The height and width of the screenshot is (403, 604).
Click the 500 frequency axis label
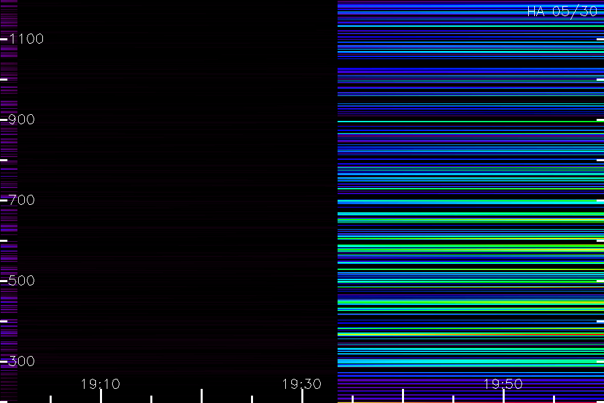pyautogui.click(x=21, y=281)
